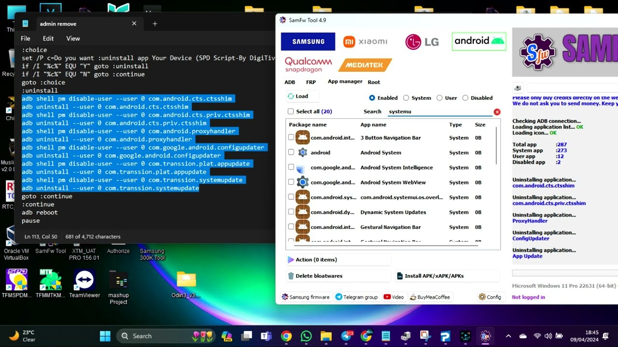
Task: Open TFMSPDM desktop shortcut
Action: pyautogui.click(x=16, y=284)
